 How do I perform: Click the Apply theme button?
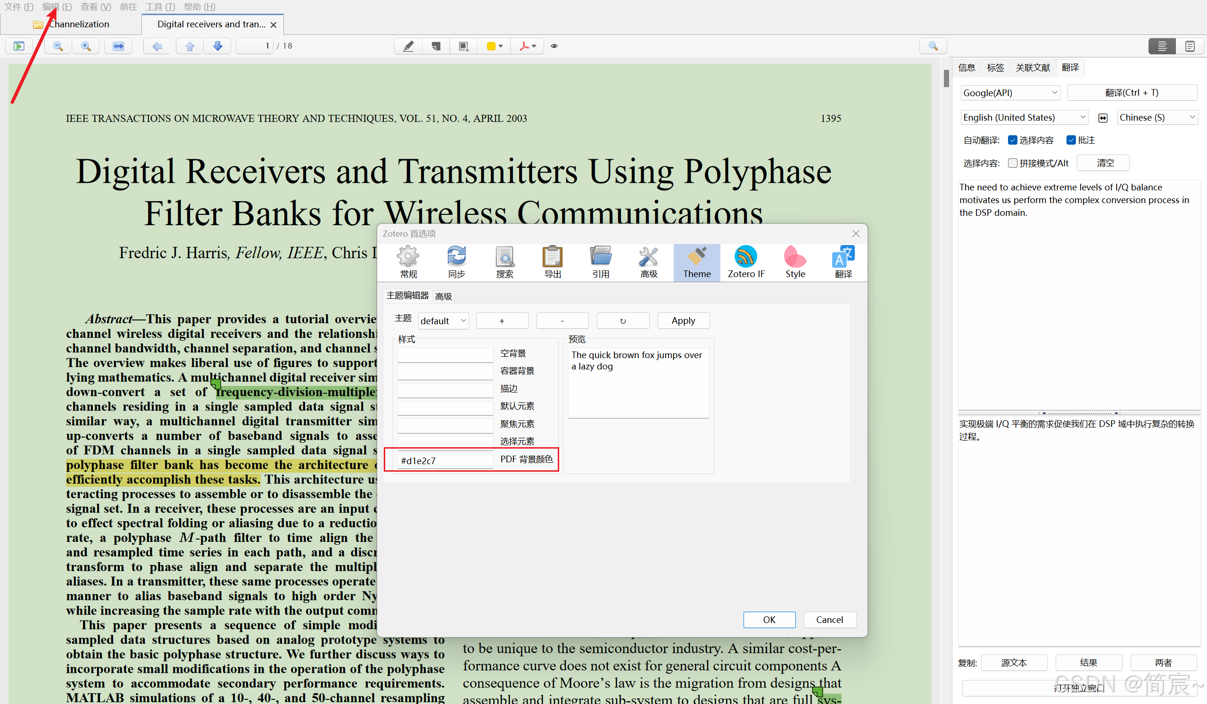coord(683,320)
